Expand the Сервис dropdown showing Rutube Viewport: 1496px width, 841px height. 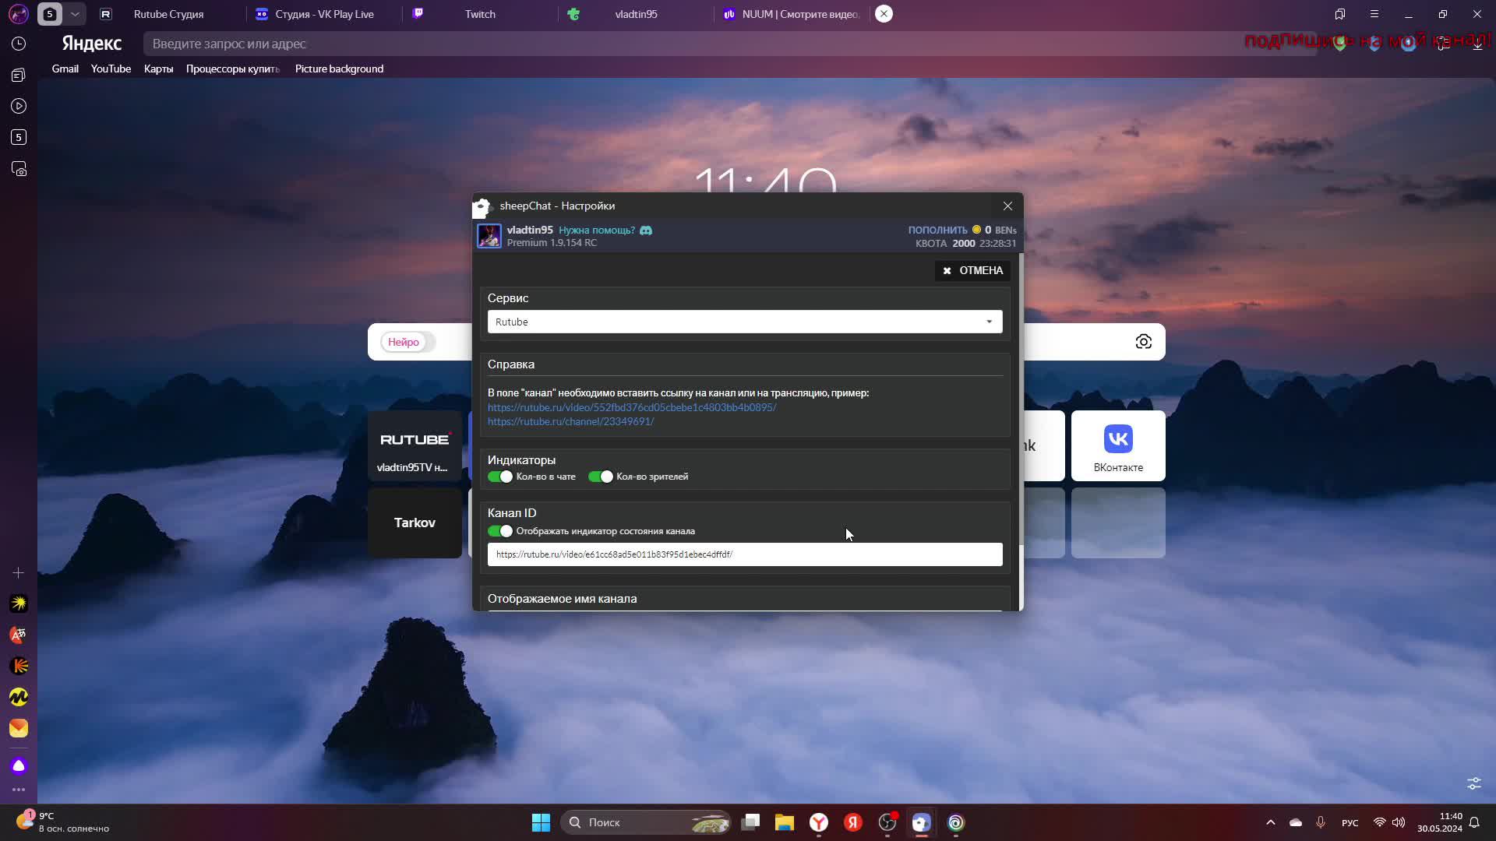click(x=744, y=322)
